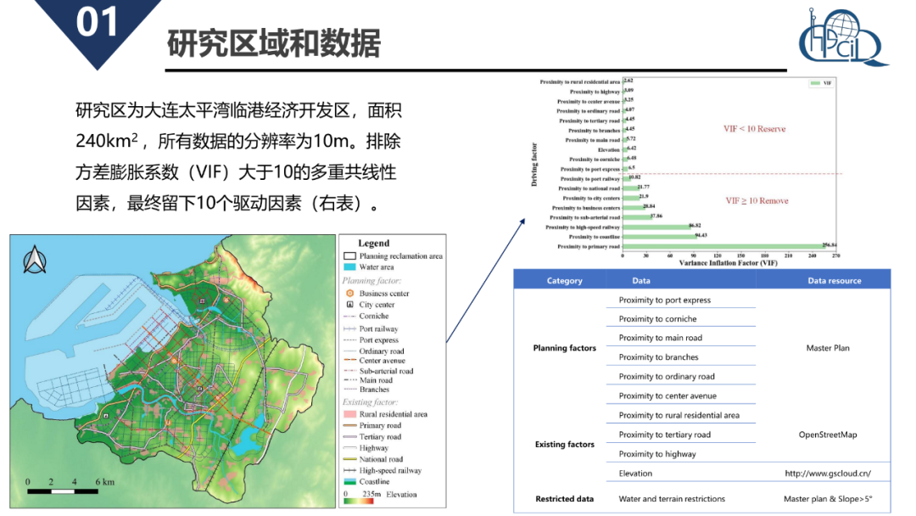Click the slide title 研究区域和数据

click(x=274, y=43)
